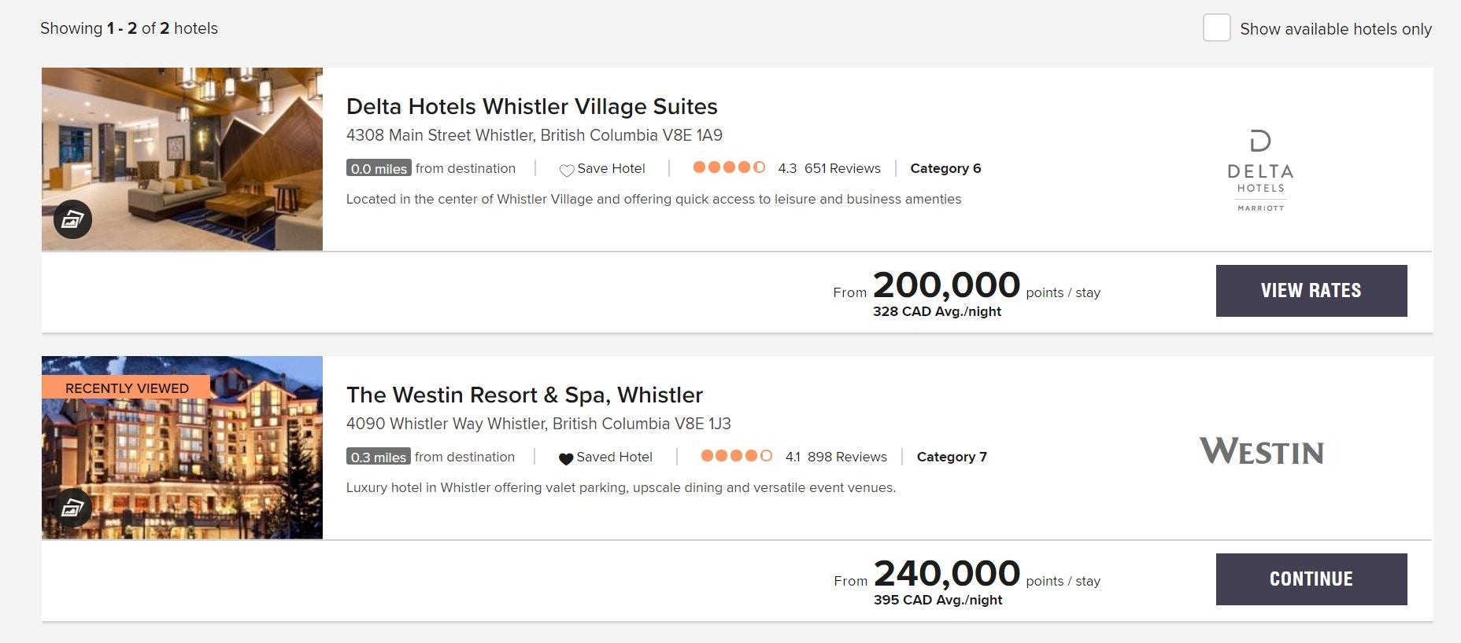Viewport: 1461px width, 643px height.
Task: Click the Westin brand logo
Action: 1261,452
